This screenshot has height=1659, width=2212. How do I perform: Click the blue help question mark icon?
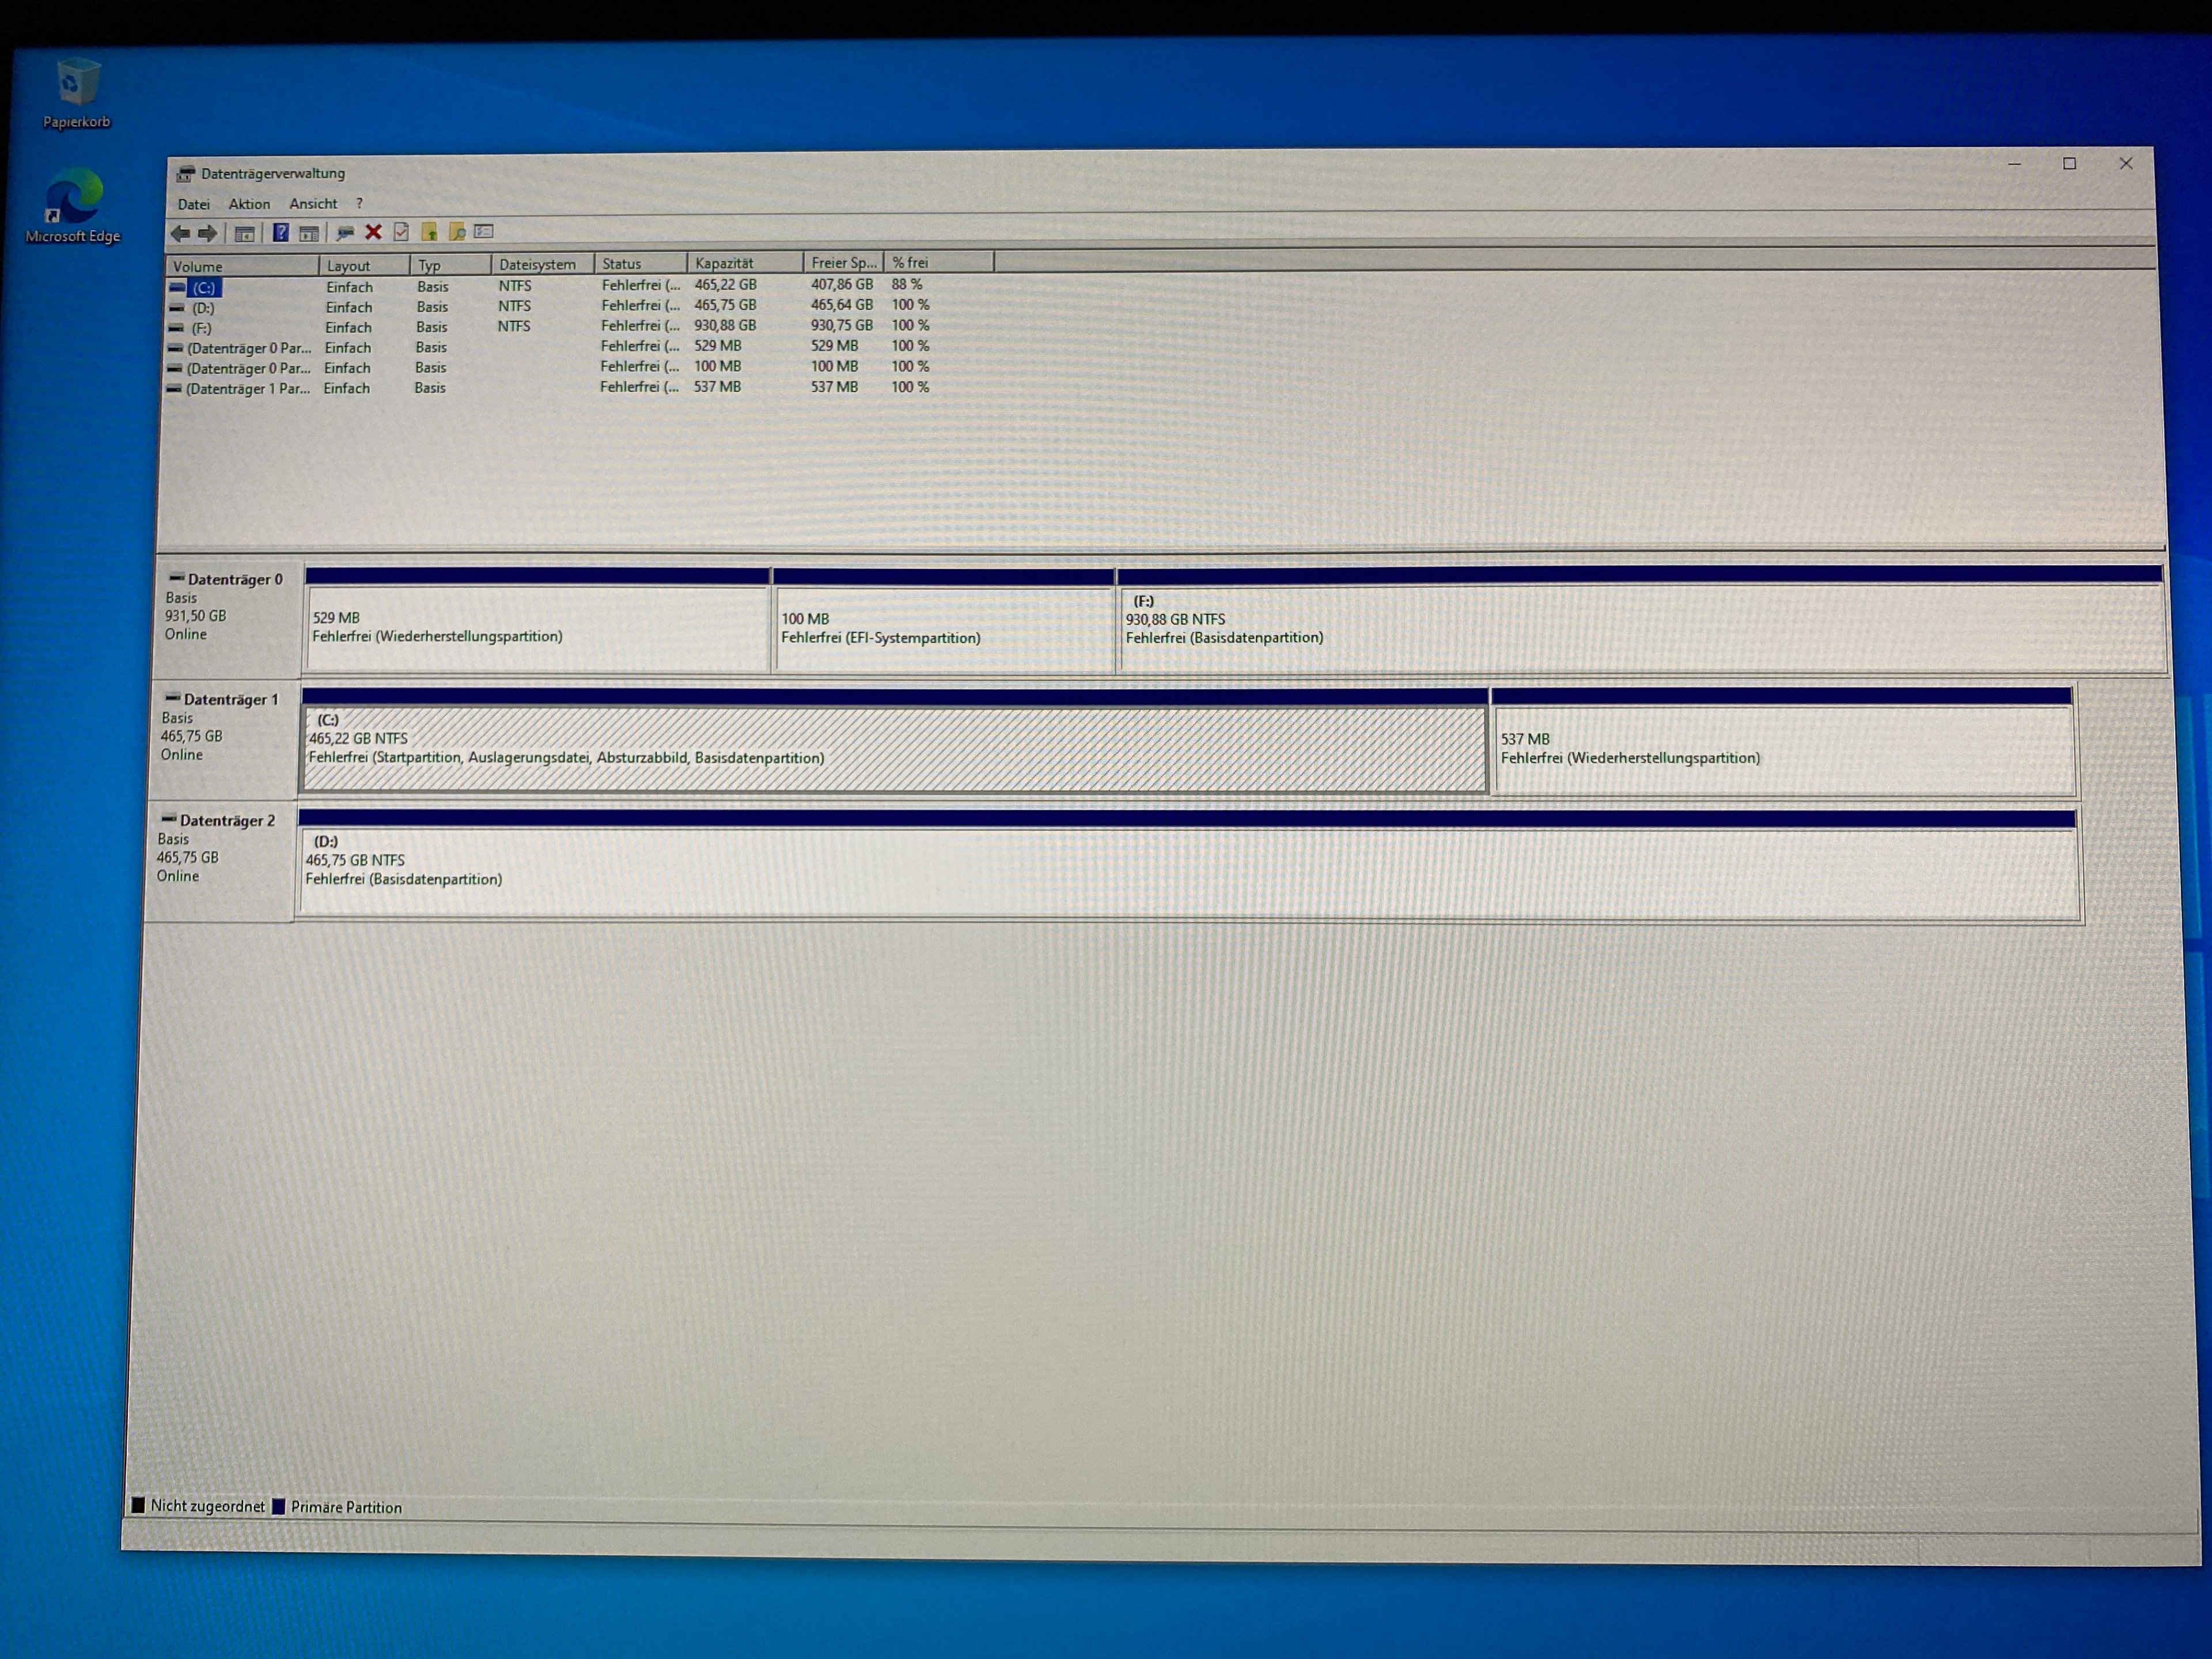[281, 233]
